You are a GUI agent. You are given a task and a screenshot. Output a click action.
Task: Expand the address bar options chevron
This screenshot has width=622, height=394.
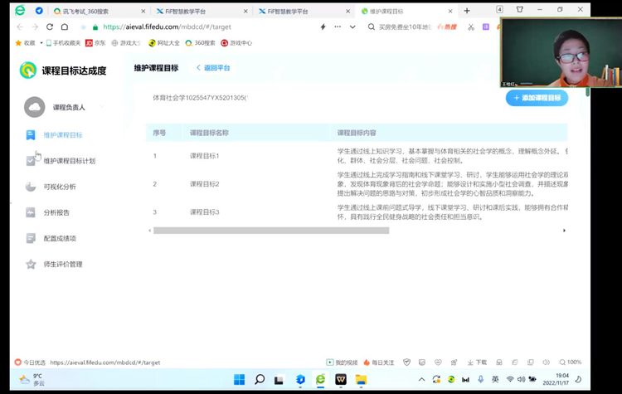352,27
